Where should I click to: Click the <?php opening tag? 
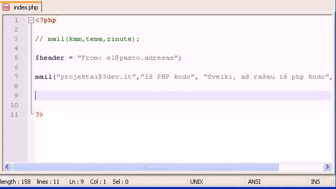(x=46, y=20)
